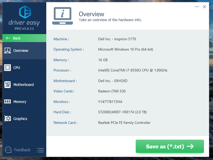Click the Motherboard icon in sidebar

pyautogui.click(x=7, y=85)
